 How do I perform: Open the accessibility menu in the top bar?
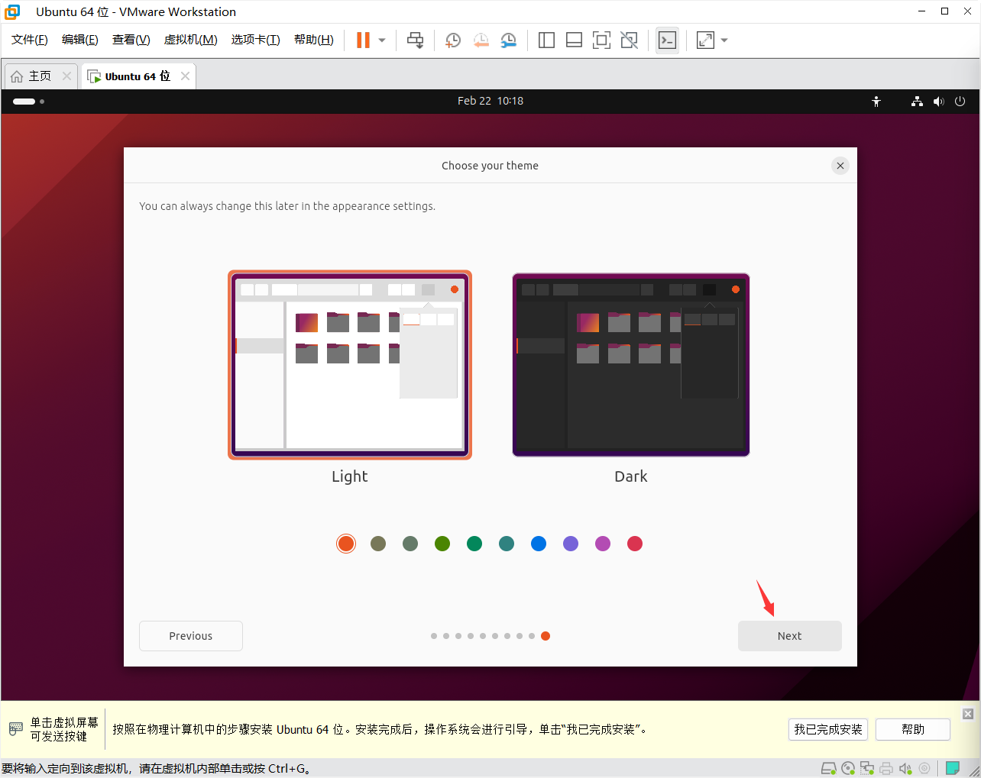tap(876, 101)
